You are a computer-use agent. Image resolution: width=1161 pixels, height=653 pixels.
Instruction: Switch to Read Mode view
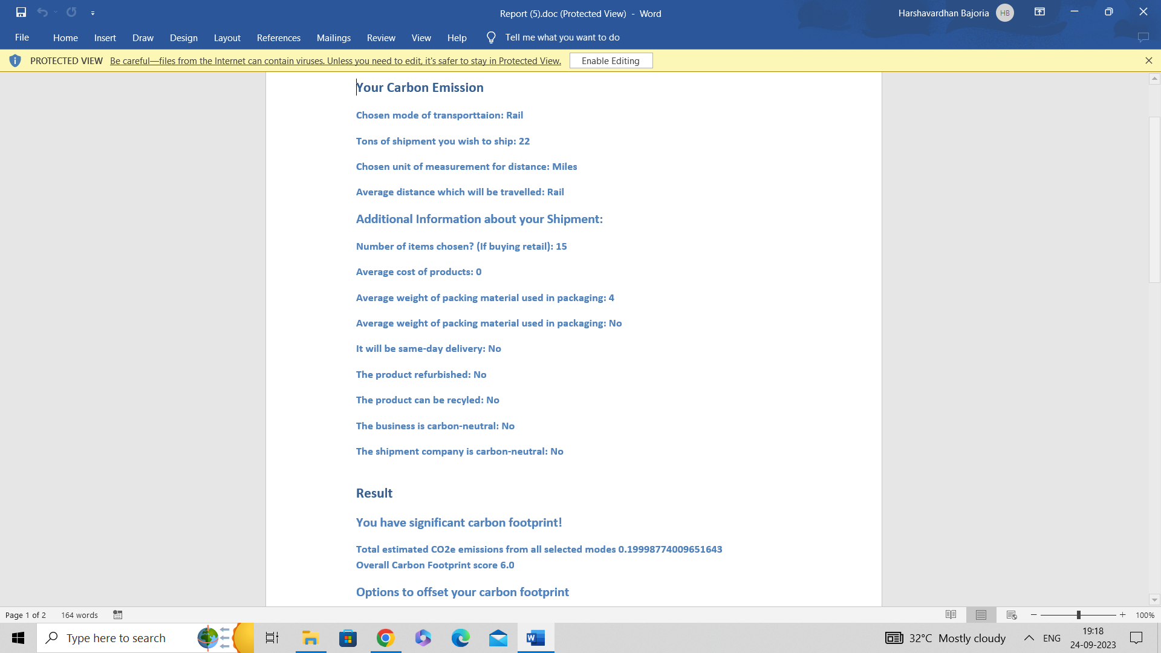[951, 615]
